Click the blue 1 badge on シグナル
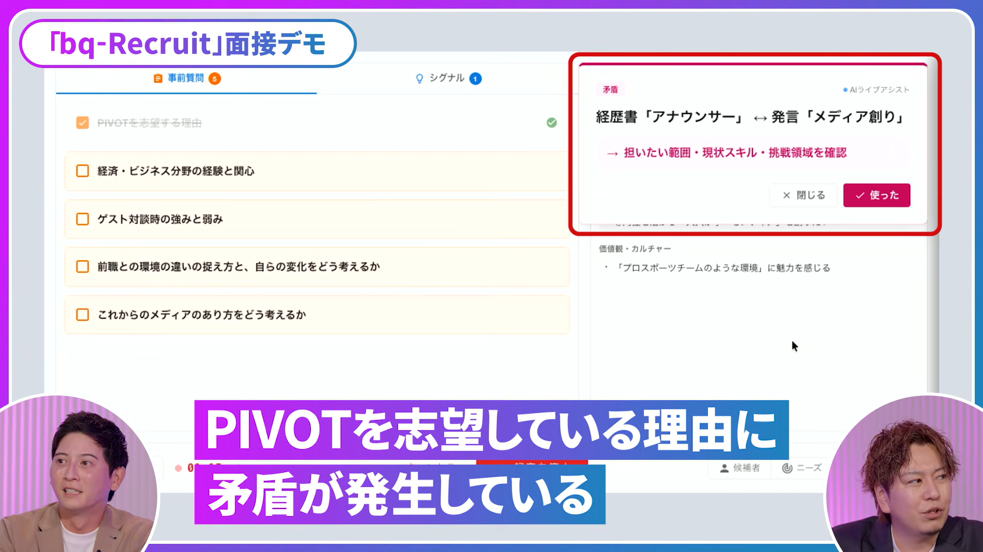 tap(475, 79)
